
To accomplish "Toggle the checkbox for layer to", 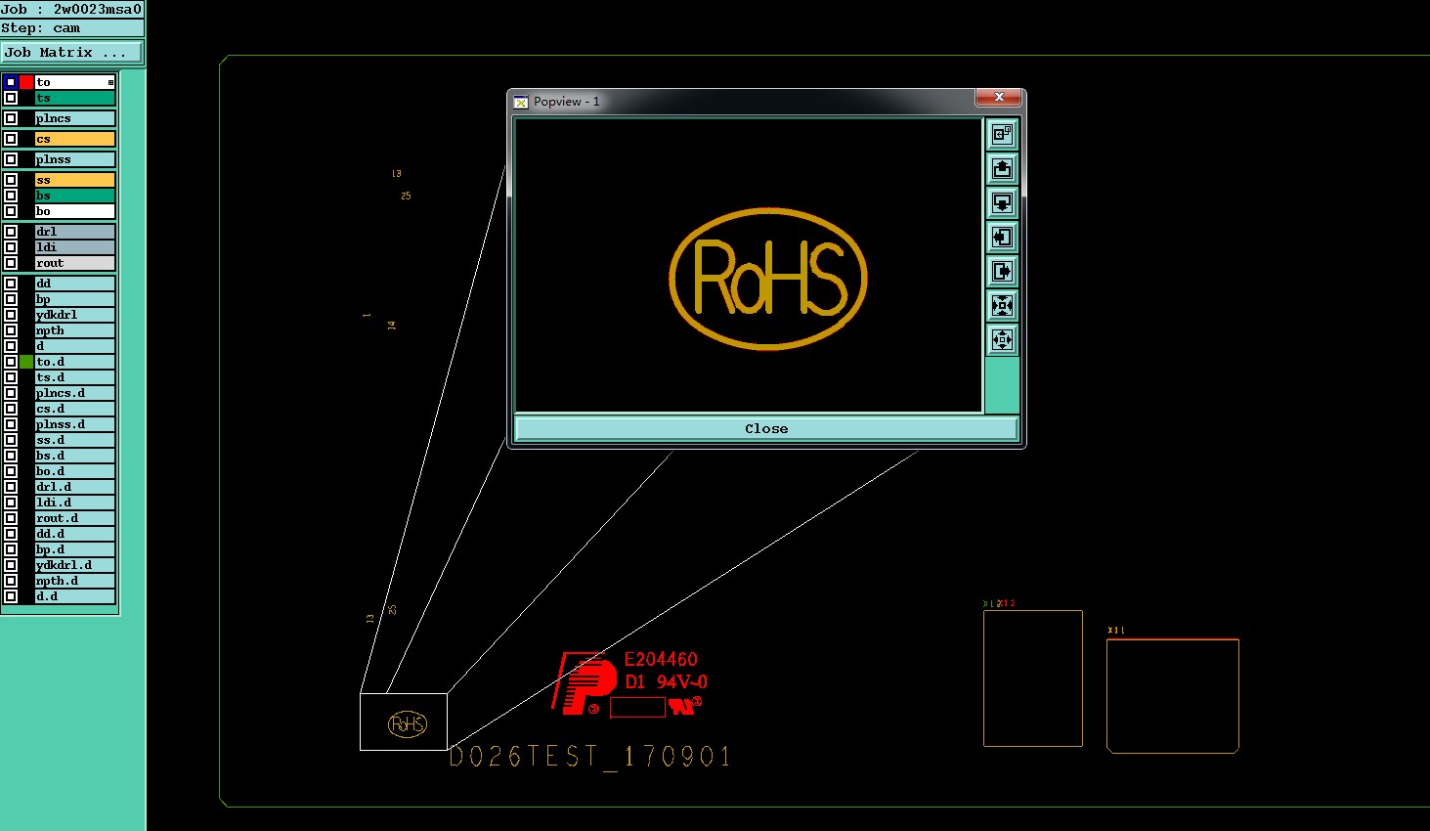I will (11, 82).
